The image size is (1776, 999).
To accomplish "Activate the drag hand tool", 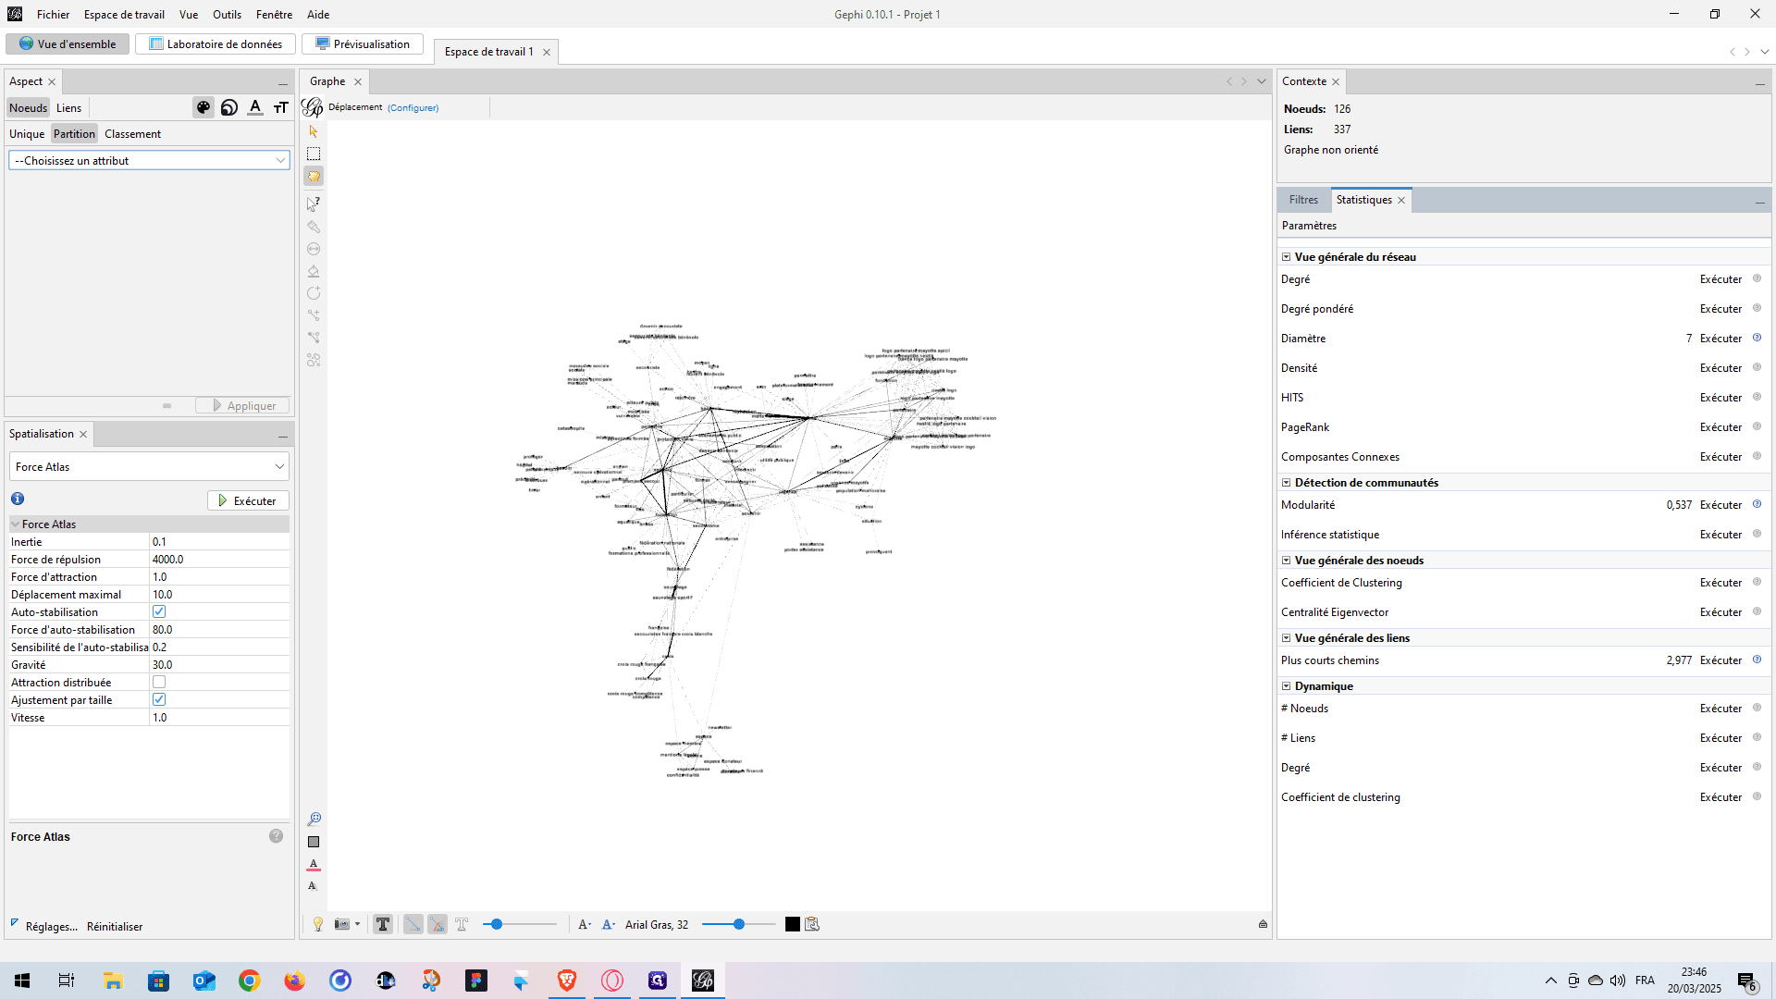I will [314, 176].
